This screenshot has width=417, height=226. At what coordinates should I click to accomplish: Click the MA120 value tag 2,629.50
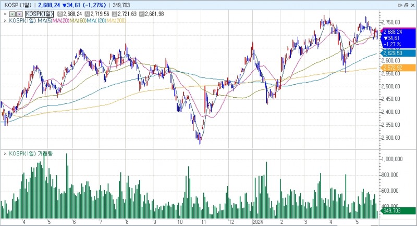point(398,54)
